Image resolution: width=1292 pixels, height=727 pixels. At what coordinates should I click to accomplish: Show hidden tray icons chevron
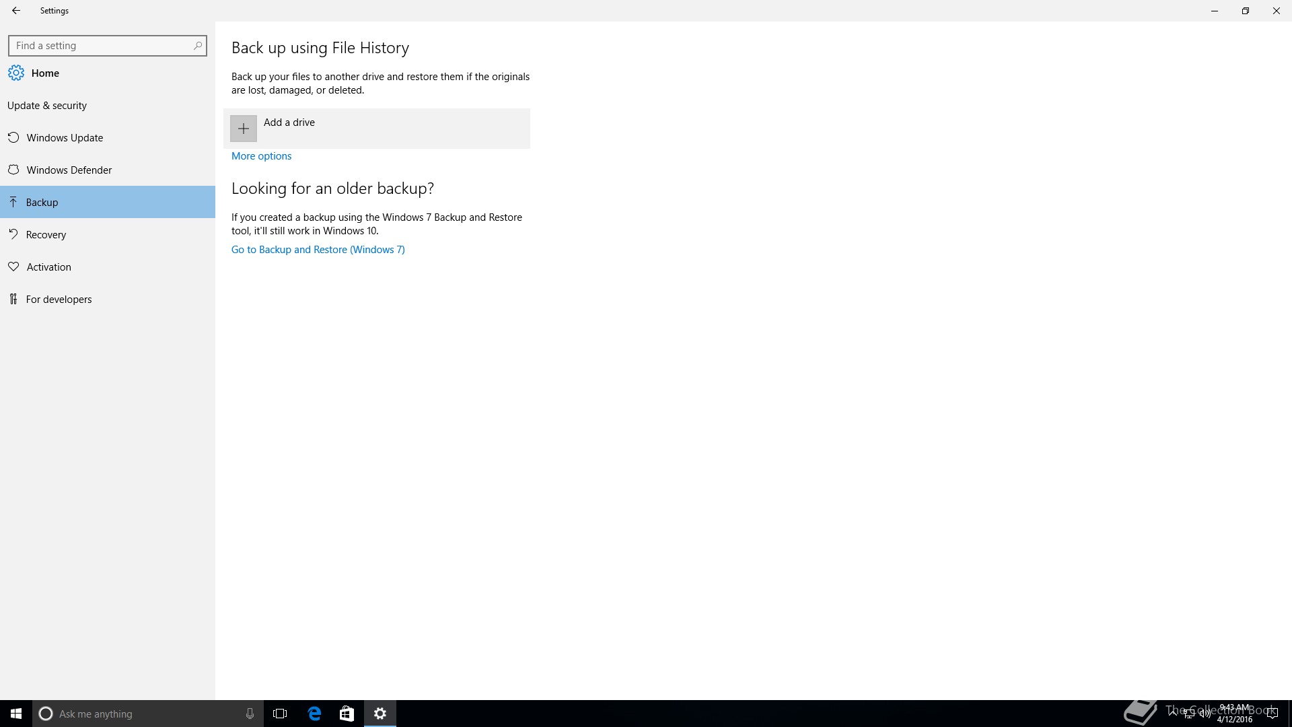click(x=1174, y=714)
